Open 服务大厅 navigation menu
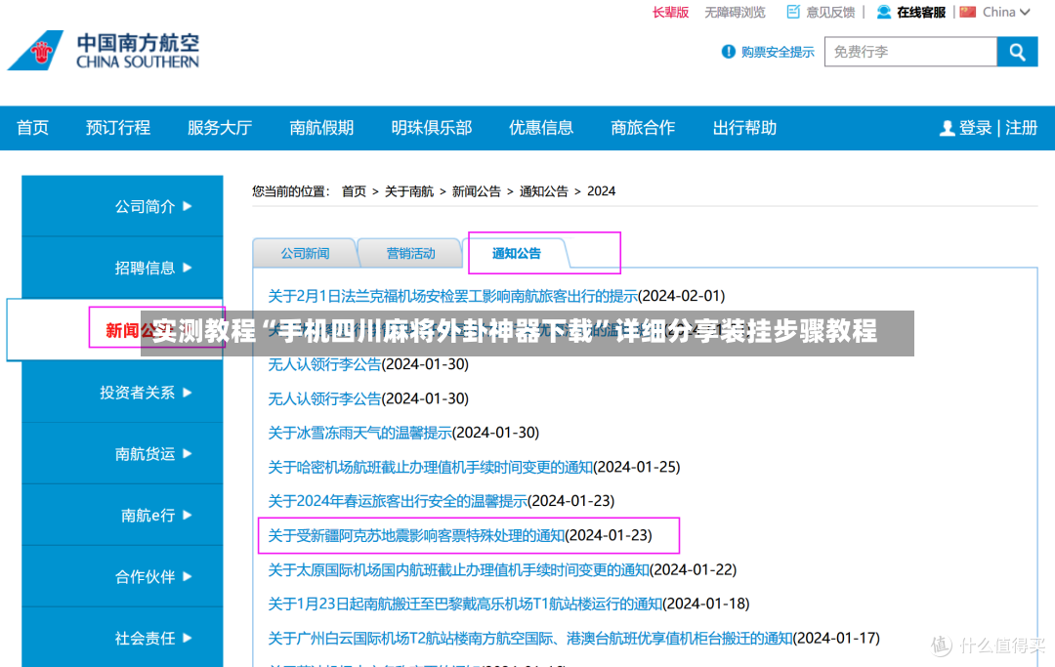This screenshot has width=1055, height=667. (x=220, y=128)
